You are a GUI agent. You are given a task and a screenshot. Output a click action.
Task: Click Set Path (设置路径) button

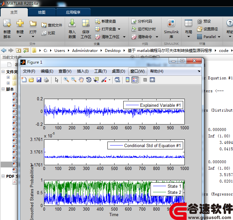click(207, 29)
